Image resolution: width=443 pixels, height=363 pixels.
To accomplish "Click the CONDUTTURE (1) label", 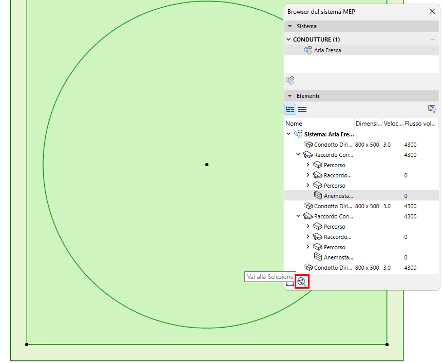I will click(316, 39).
